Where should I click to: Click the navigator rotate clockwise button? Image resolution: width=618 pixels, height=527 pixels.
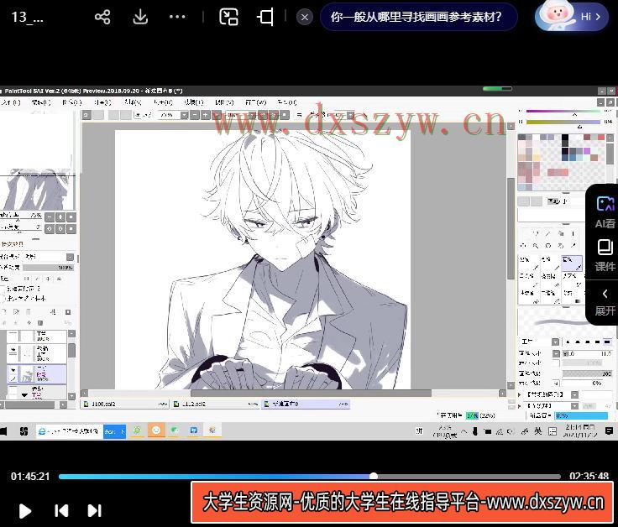coord(60,228)
